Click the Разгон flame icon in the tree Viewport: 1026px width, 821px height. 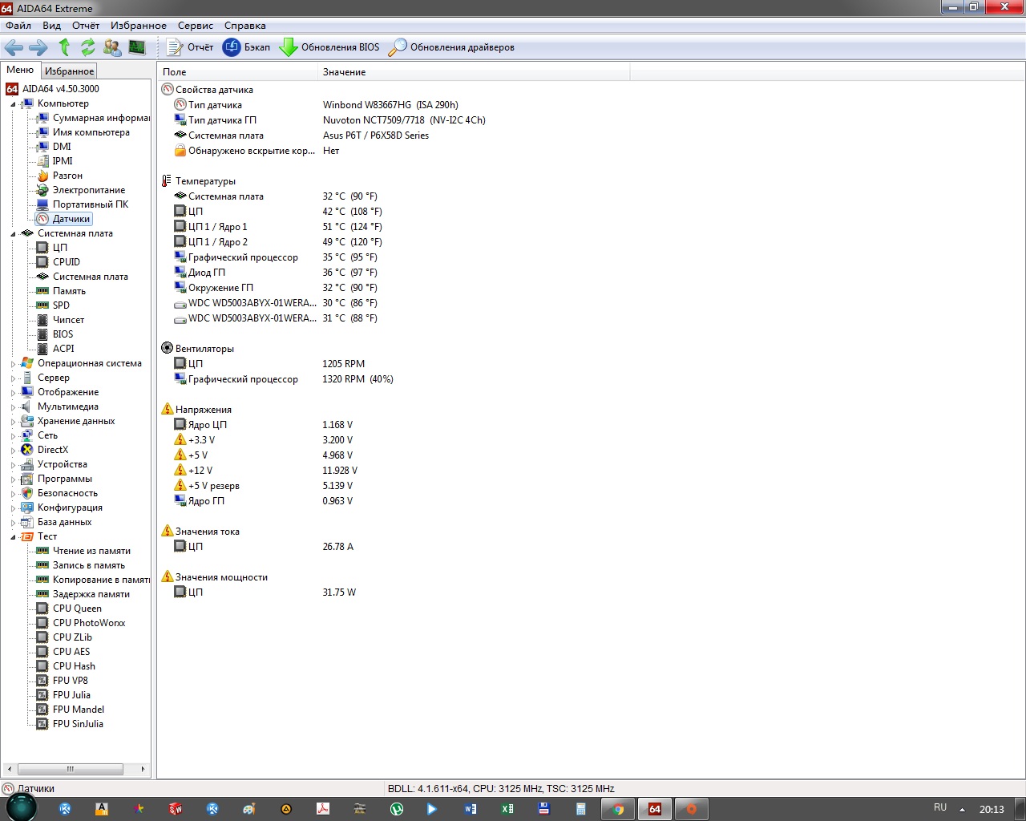[x=43, y=176]
